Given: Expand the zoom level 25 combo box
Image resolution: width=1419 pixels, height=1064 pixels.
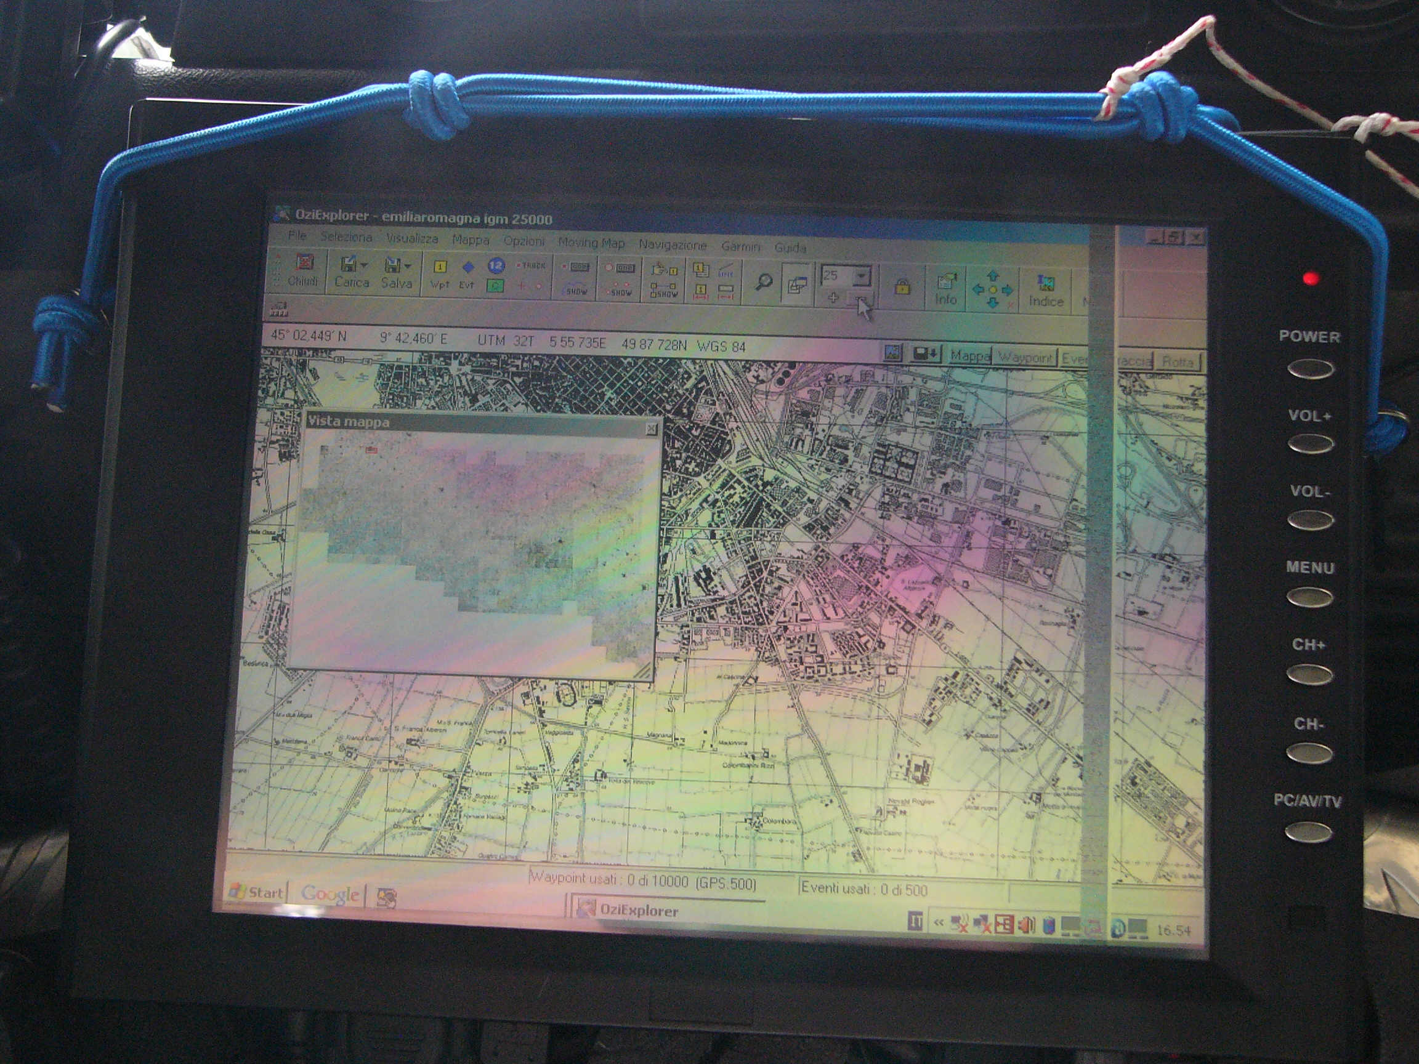Looking at the screenshot, I should coord(862,276).
